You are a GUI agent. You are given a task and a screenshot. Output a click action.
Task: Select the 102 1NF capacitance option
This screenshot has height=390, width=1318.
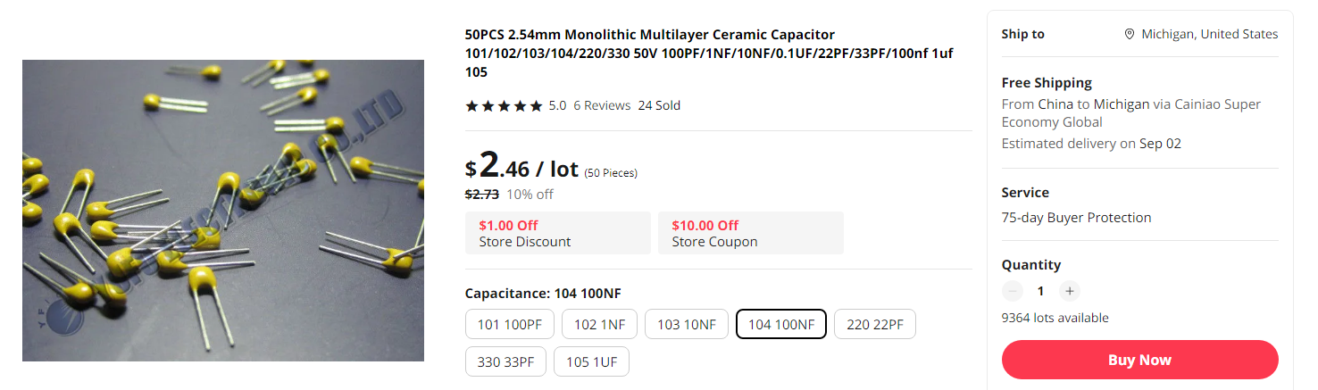coord(599,325)
